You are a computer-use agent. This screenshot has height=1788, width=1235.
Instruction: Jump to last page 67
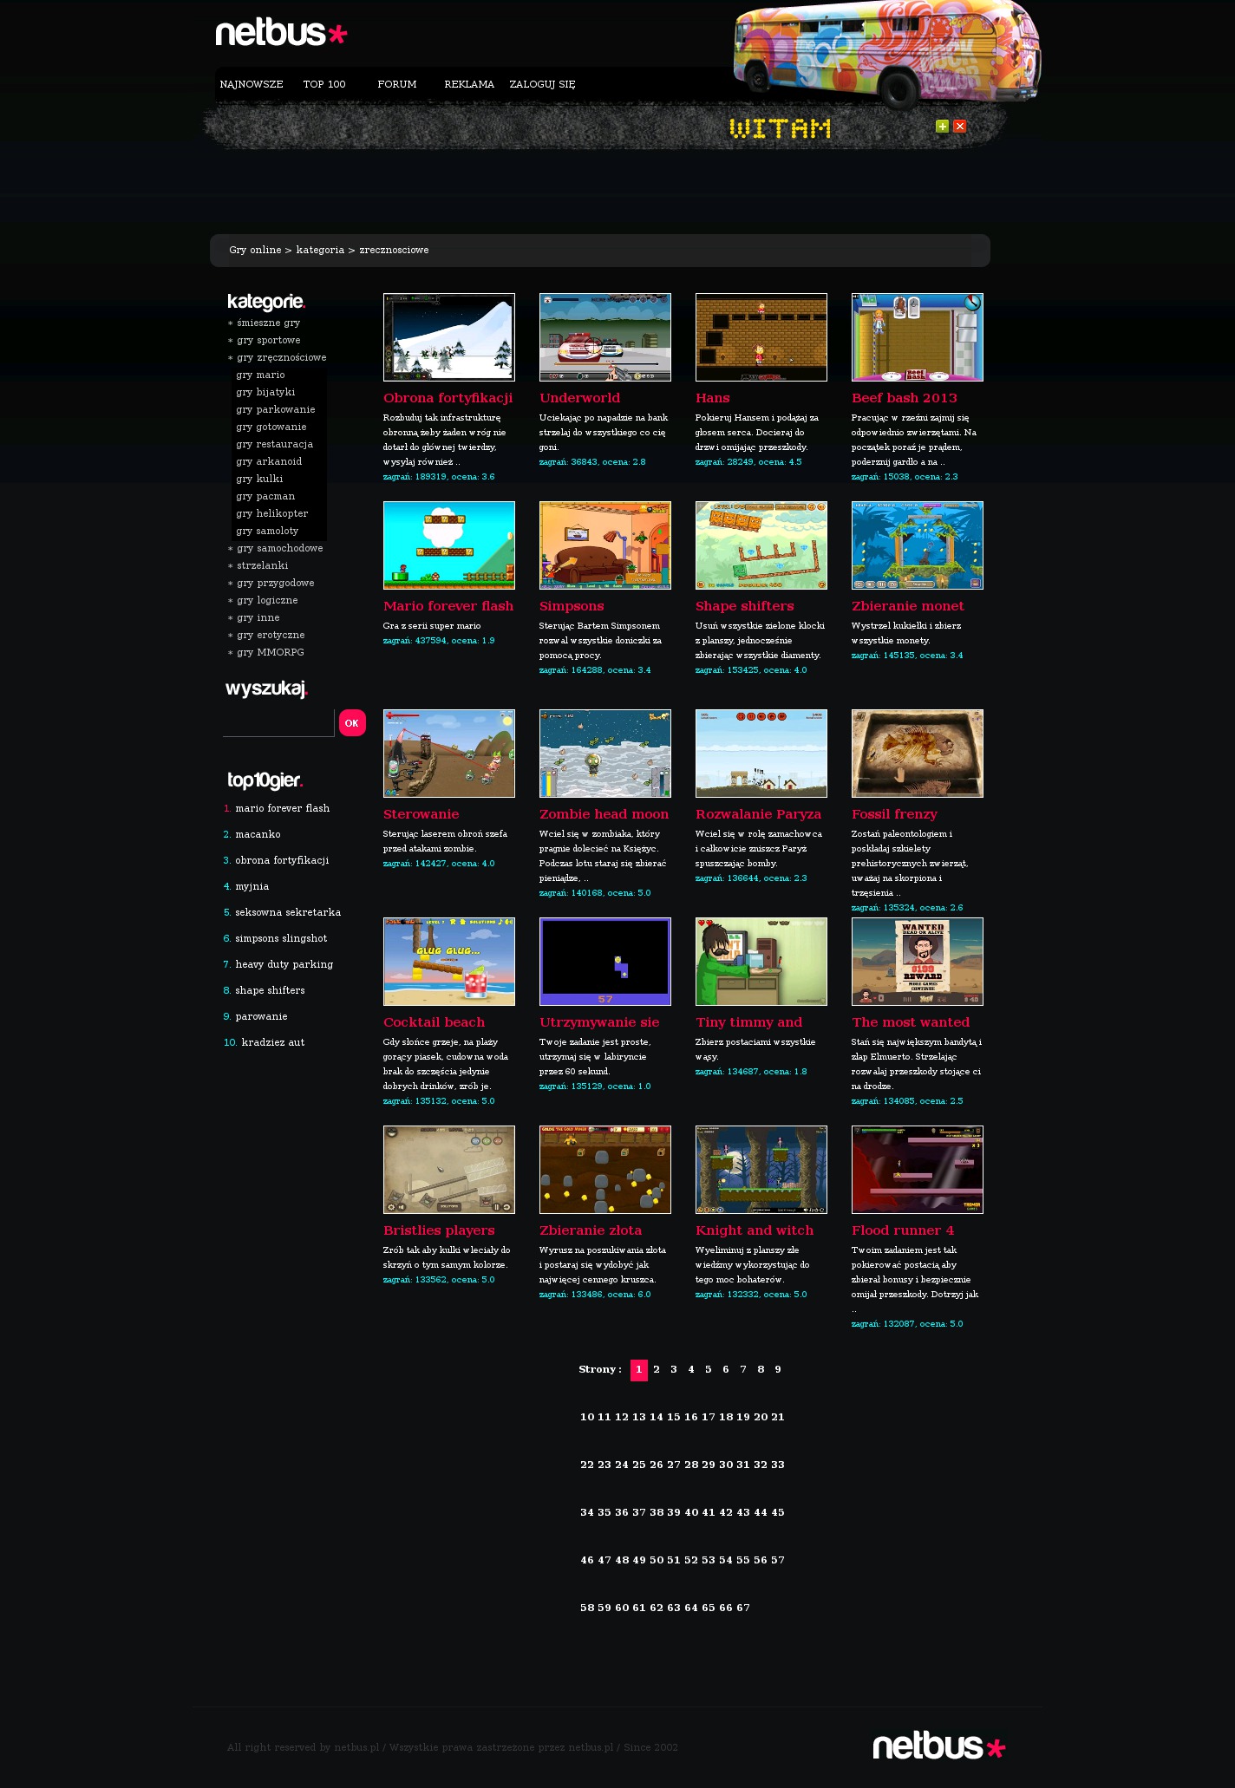pyautogui.click(x=743, y=1608)
